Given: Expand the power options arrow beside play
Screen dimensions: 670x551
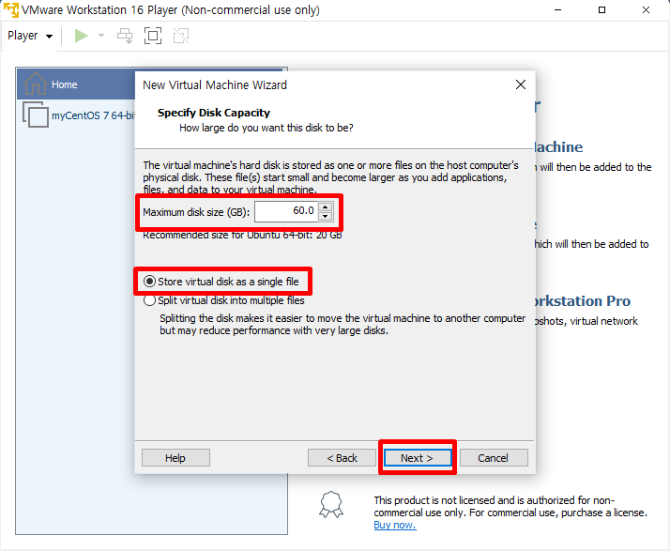Looking at the screenshot, I should coord(101,36).
